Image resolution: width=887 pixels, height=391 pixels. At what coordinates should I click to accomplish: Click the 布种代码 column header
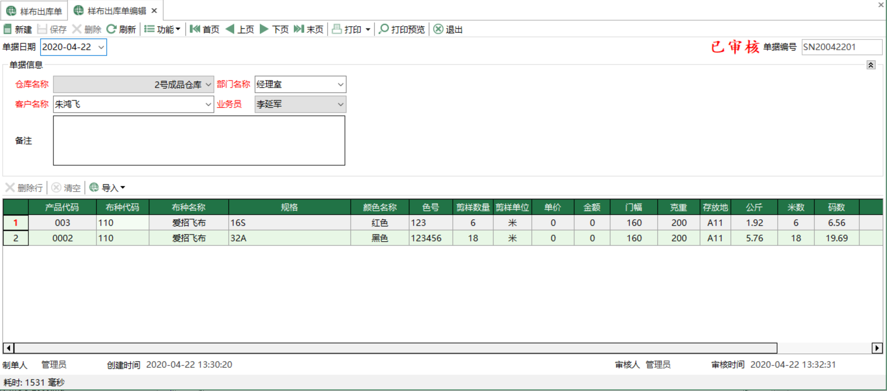pos(122,207)
